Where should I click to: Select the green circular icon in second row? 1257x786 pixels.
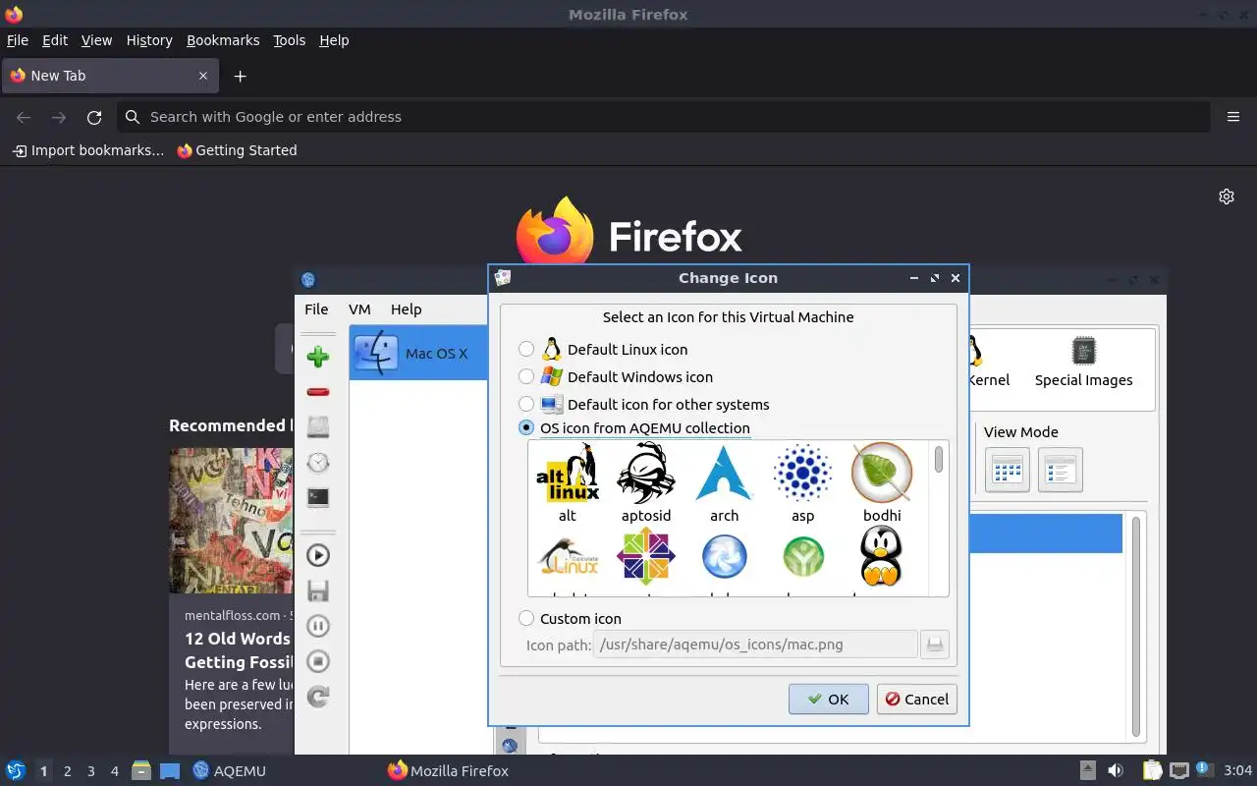(803, 557)
